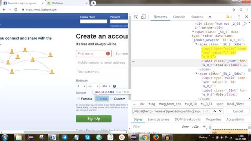Viewport: 251px width, 141px height.
Task: Jump to next search result arrow
Action: pyautogui.click(x=220, y=111)
